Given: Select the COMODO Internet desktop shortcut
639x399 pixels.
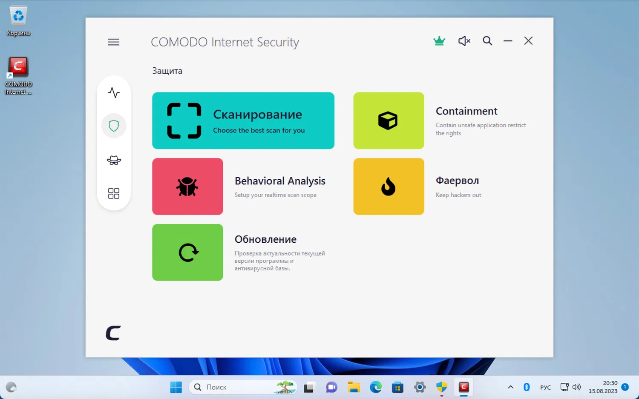Looking at the screenshot, I should click(x=18, y=76).
